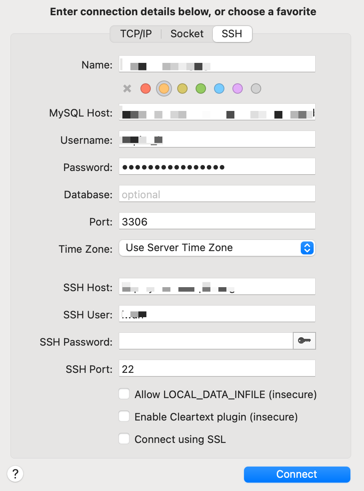
Task: Choose the purple color dot
Action: [x=237, y=89]
